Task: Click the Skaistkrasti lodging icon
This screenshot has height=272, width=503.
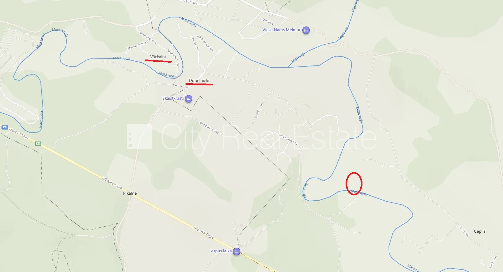Action: (188, 99)
